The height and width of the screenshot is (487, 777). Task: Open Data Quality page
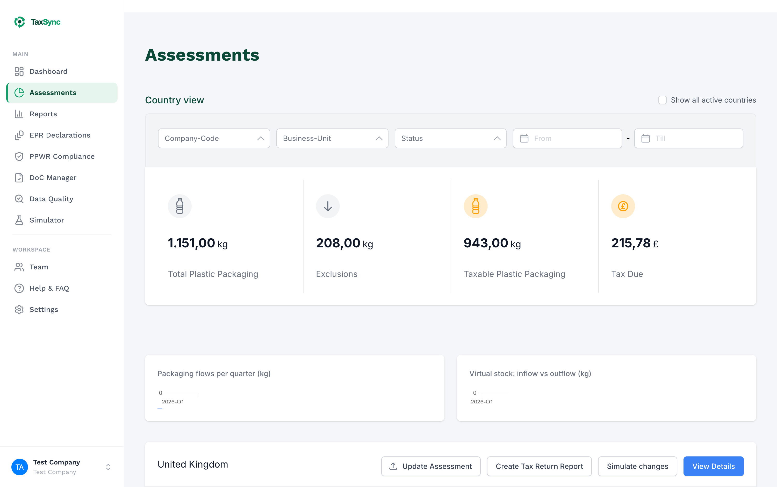click(62, 199)
